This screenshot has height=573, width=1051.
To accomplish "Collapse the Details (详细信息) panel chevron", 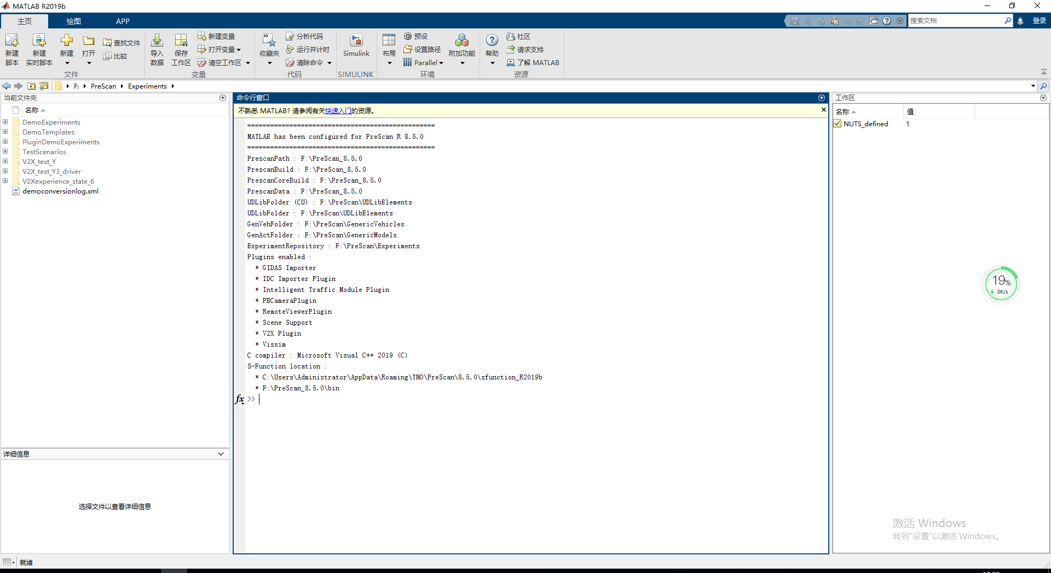I will coord(221,454).
